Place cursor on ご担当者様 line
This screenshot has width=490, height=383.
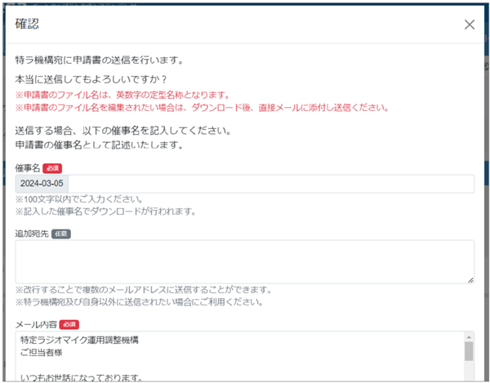tap(42, 353)
